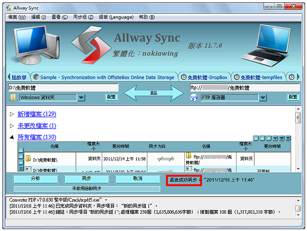The height and width of the screenshot is (231, 307).
Task: Click the left path field D:\免費軟體
Action: pos(63,87)
